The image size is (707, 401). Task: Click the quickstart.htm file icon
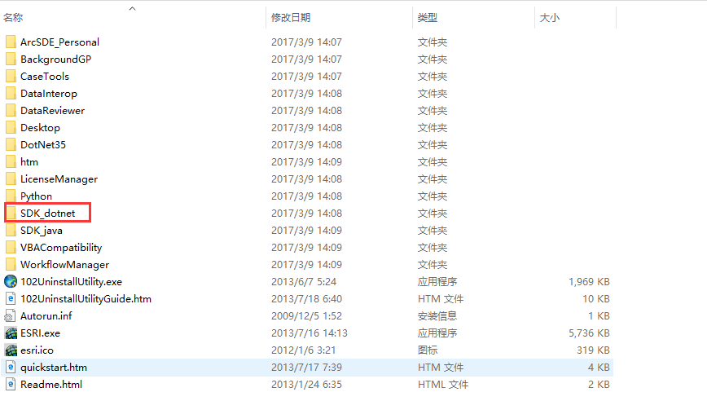coord(11,368)
